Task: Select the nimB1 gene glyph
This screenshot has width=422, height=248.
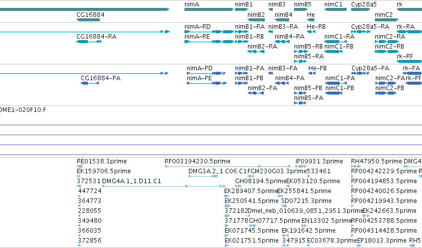Action: coord(241,9)
